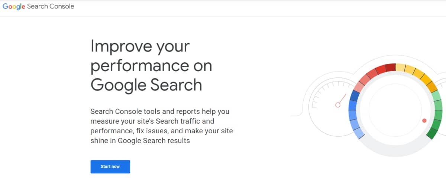
Task: Click the pale yellow gauge segment
Action: (400, 68)
